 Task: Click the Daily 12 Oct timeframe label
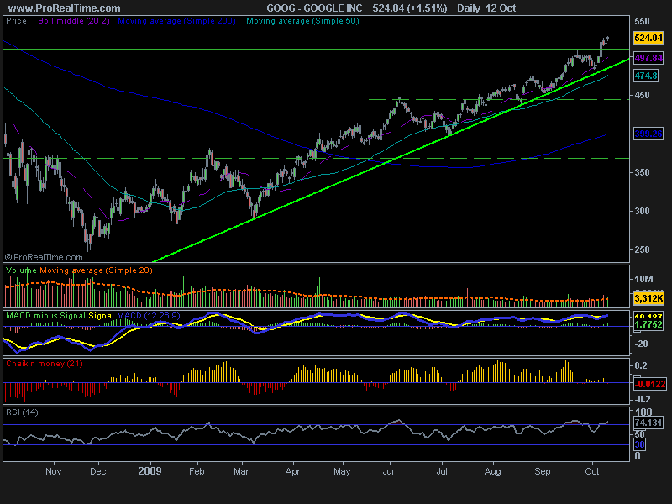click(486, 8)
